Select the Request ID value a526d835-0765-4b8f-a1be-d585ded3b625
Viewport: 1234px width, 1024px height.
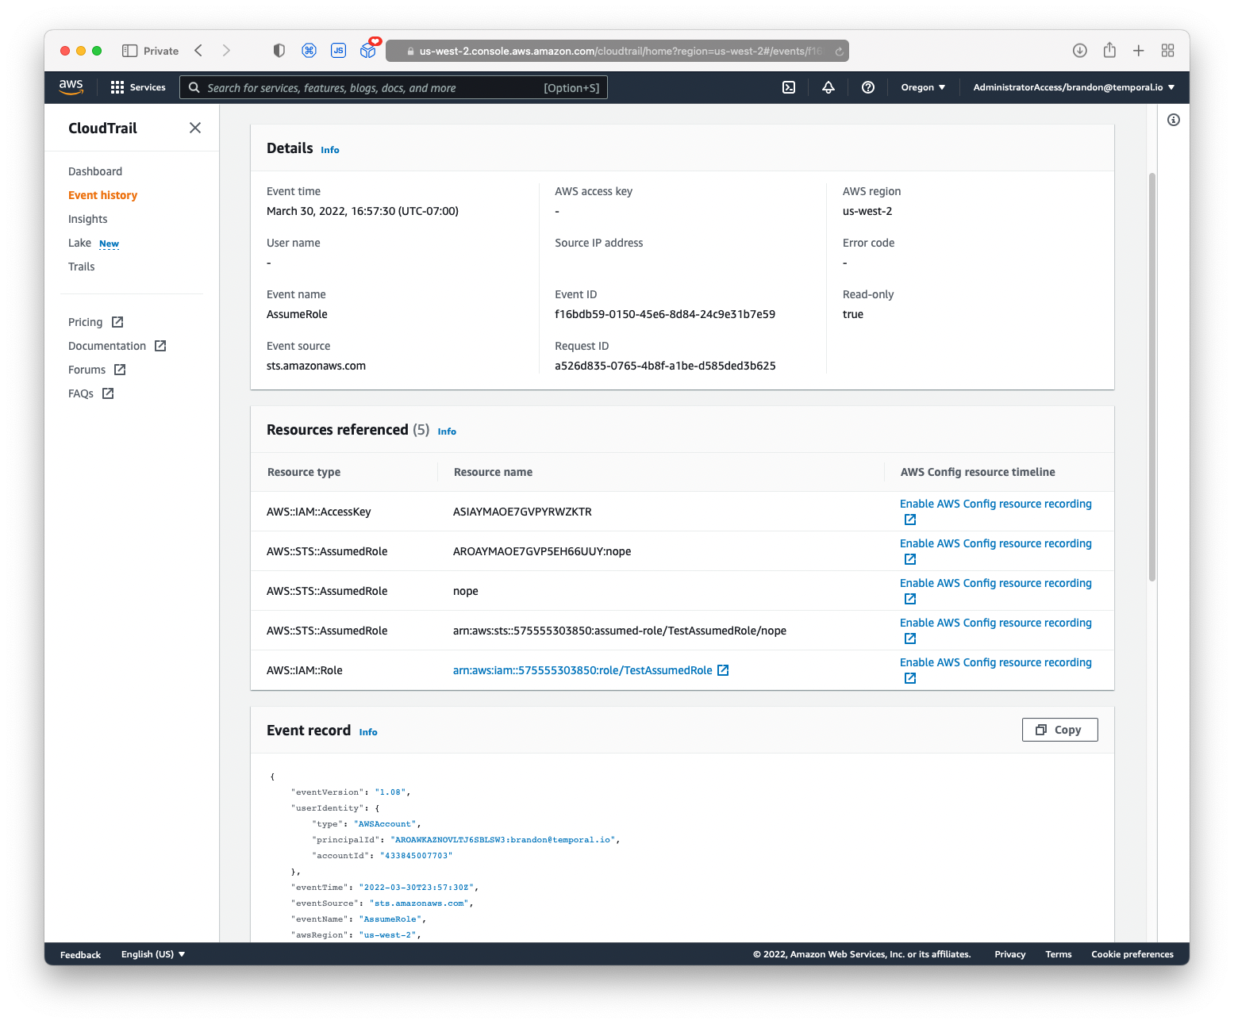pyautogui.click(x=665, y=366)
